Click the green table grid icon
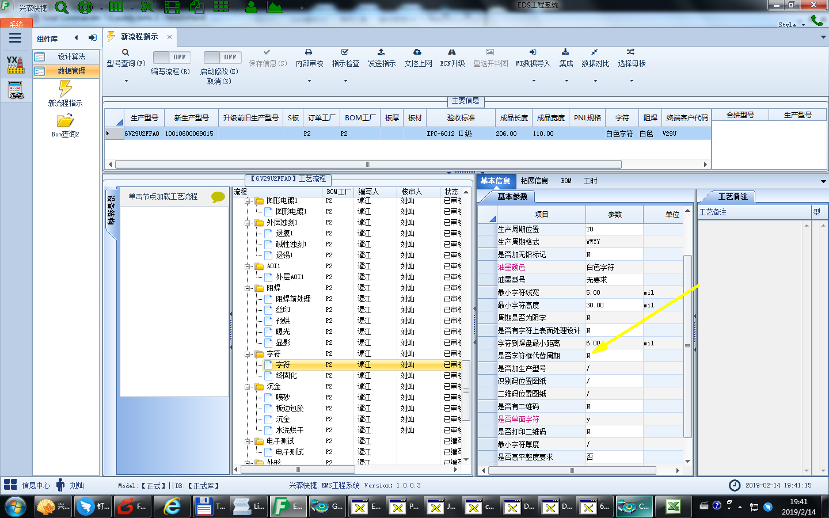 point(116,7)
